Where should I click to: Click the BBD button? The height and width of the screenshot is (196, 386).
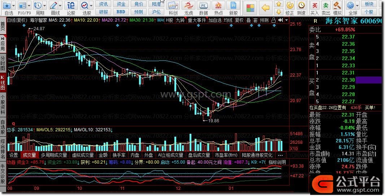click(x=121, y=12)
